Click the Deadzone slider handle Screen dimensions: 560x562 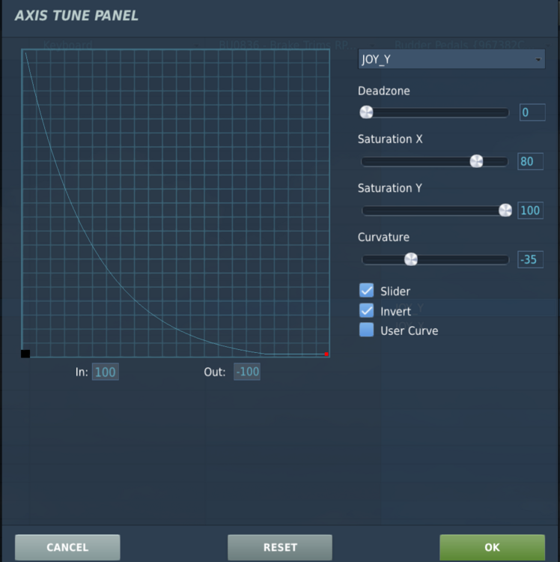(x=366, y=112)
